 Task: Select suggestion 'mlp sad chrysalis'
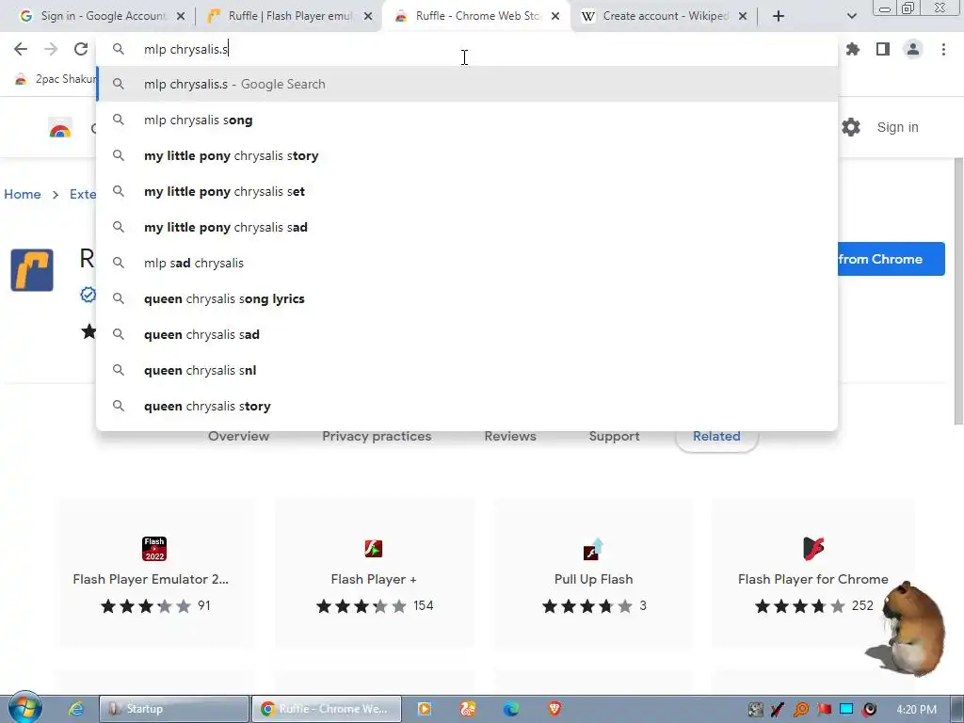coord(467,263)
